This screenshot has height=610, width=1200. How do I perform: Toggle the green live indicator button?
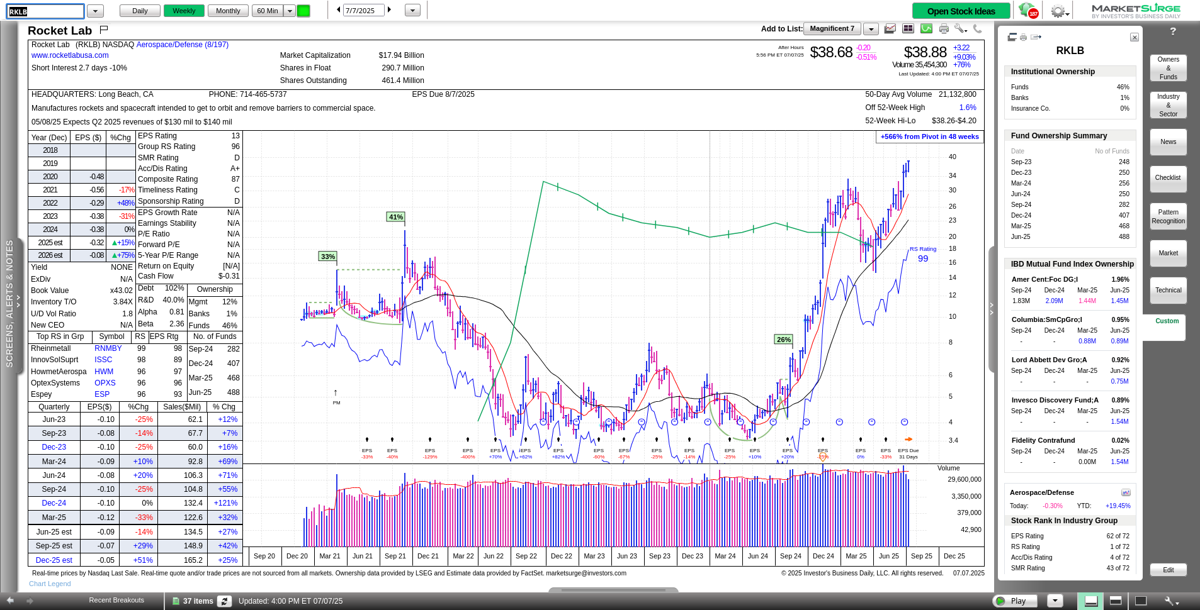click(x=303, y=11)
